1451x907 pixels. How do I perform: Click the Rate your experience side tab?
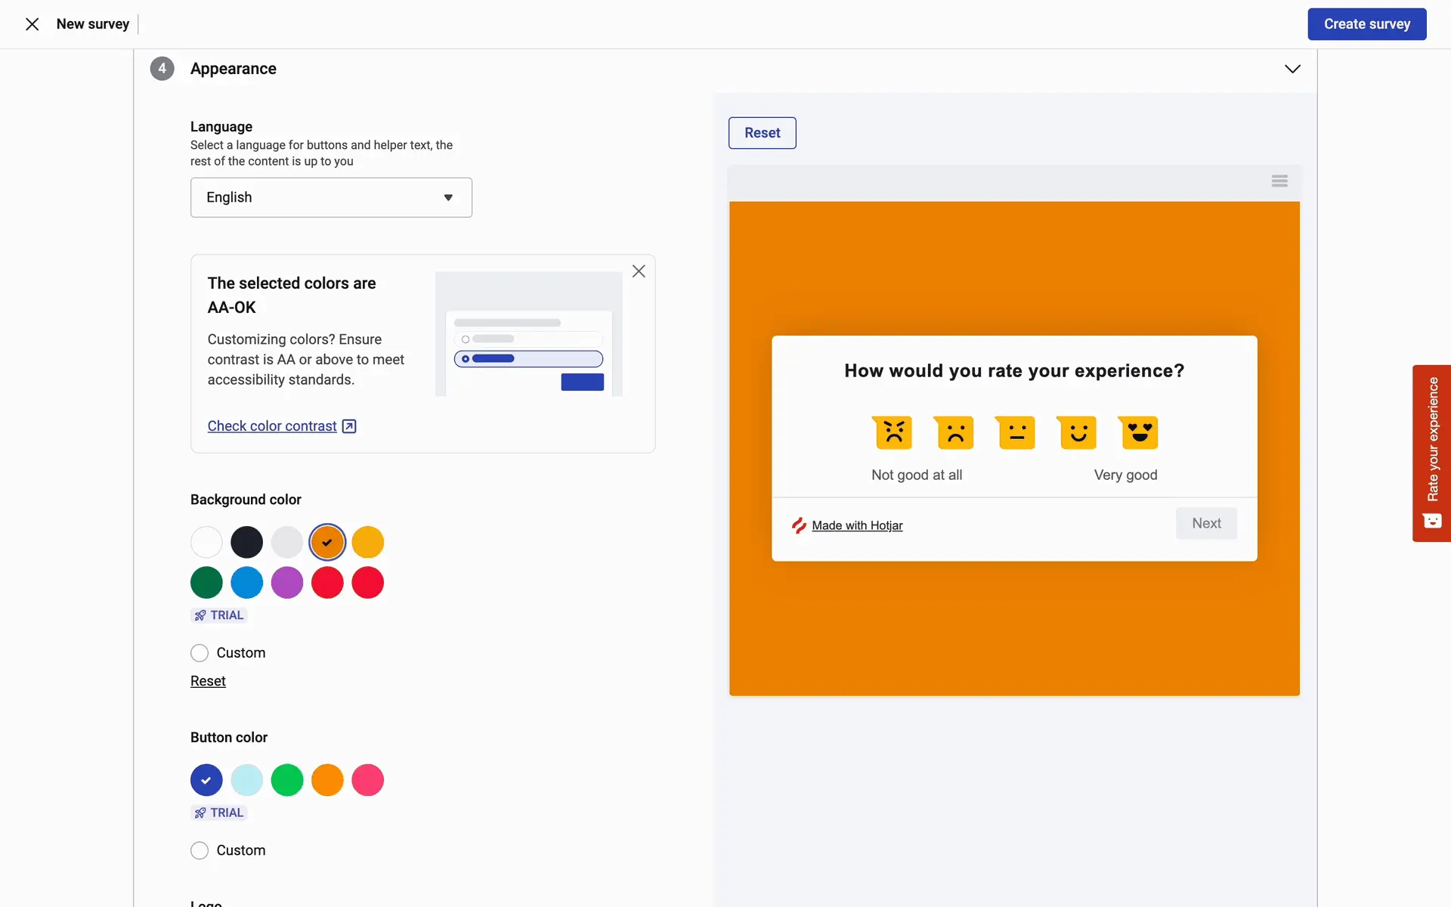[x=1431, y=453]
